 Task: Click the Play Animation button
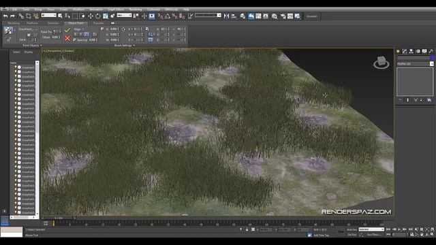pos(399,229)
